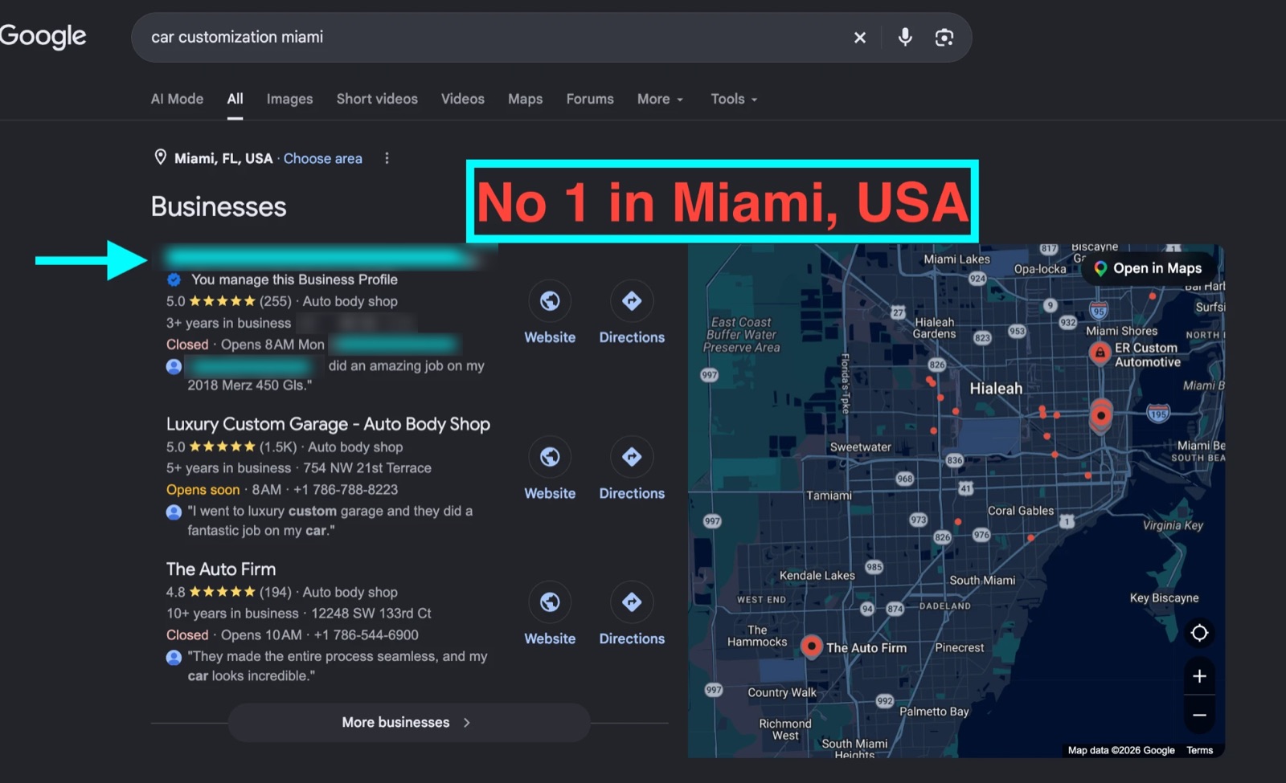Center map on my location
The height and width of the screenshot is (783, 1286).
(1199, 633)
